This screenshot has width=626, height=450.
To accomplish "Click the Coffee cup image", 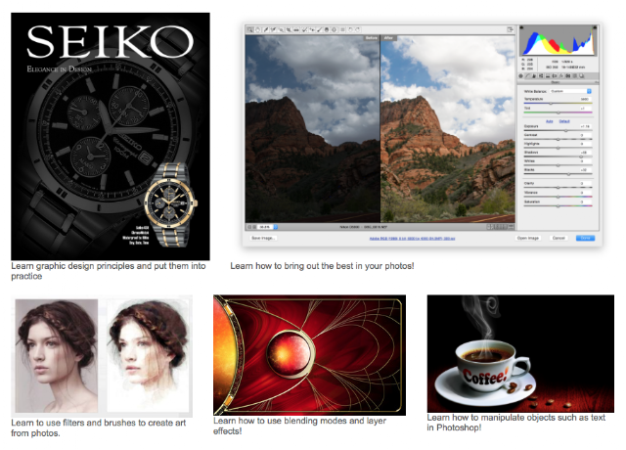I will point(520,353).
